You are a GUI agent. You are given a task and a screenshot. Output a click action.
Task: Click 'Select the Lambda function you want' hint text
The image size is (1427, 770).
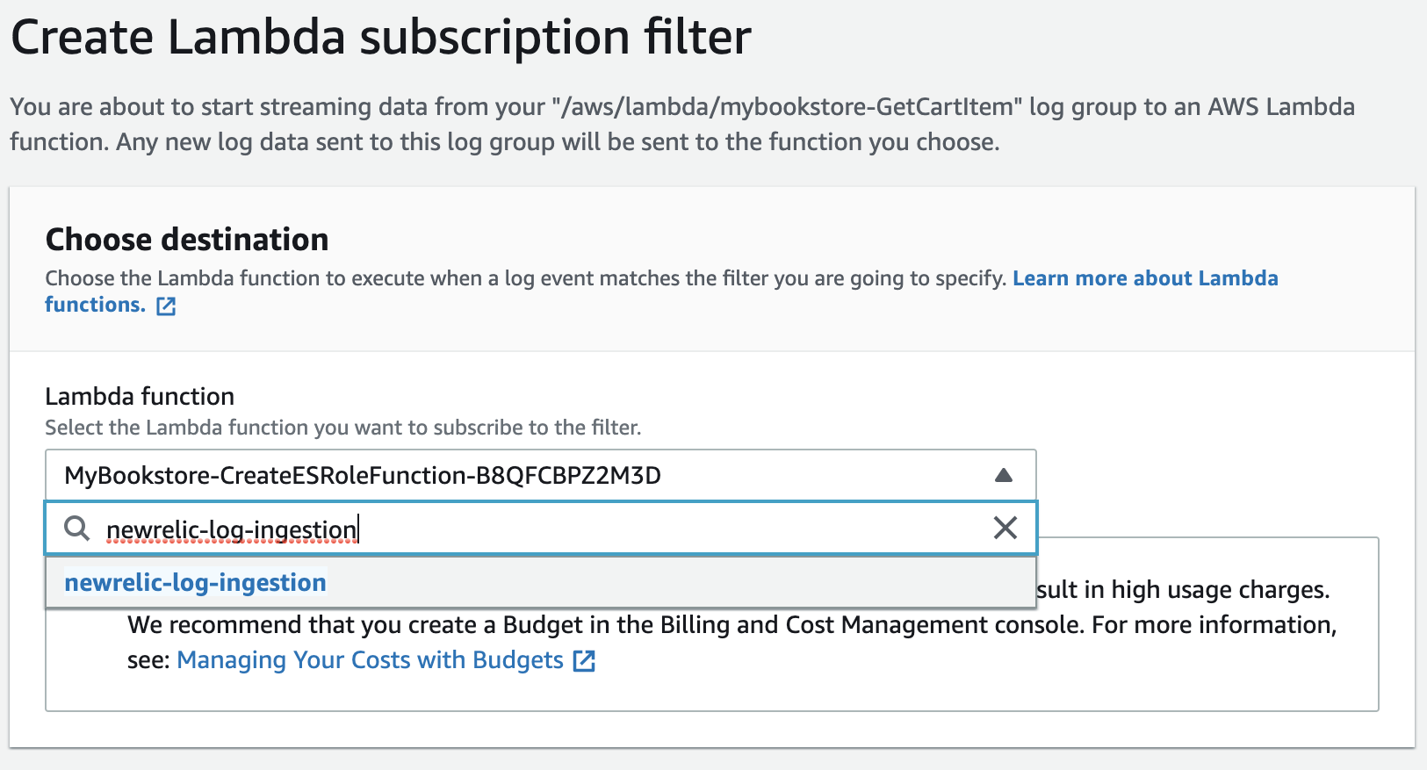(343, 428)
